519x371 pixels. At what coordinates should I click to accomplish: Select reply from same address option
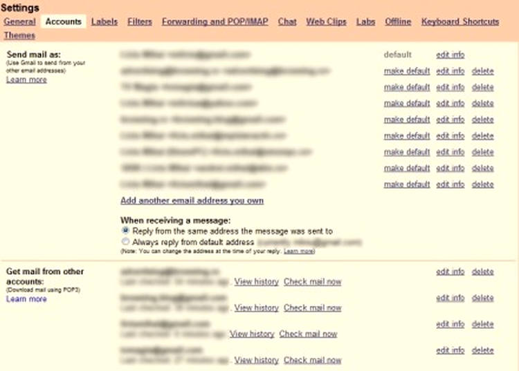pyautogui.click(x=125, y=231)
